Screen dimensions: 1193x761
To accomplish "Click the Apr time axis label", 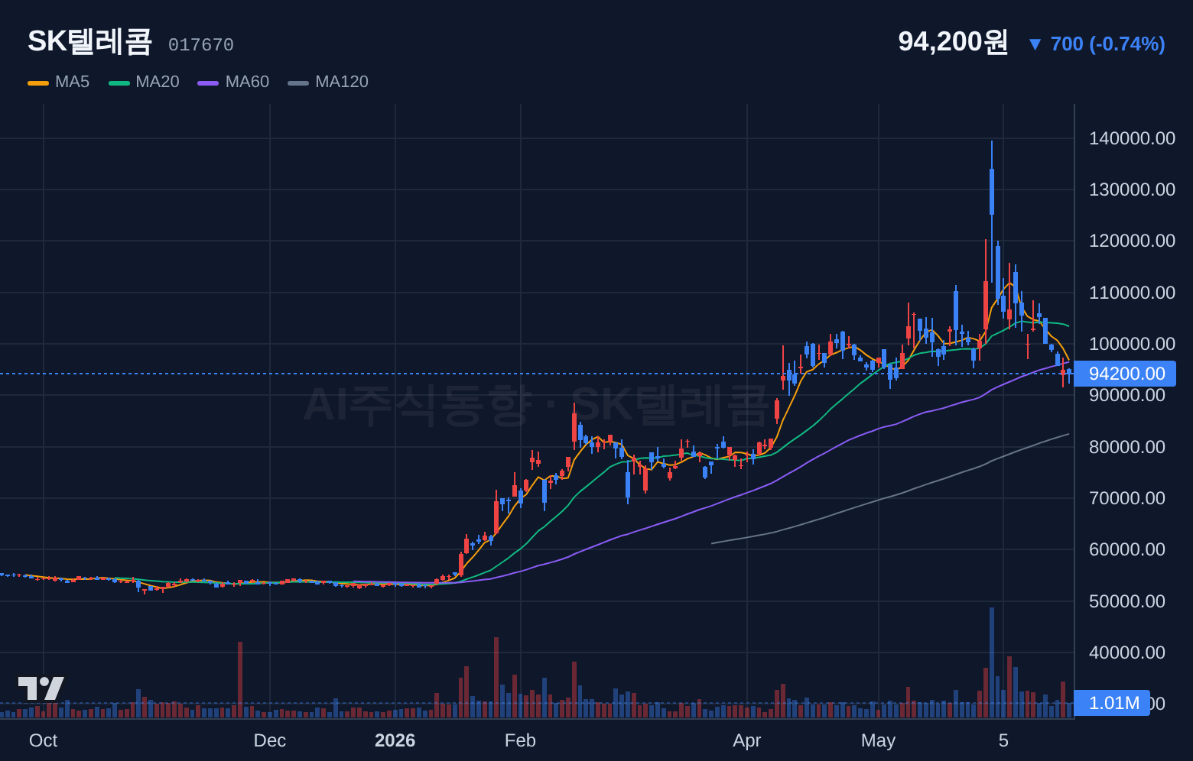I will (746, 740).
